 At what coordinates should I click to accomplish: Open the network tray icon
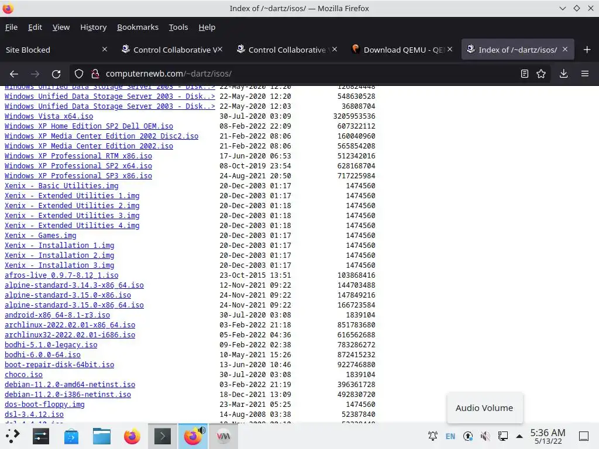[502, 436]
